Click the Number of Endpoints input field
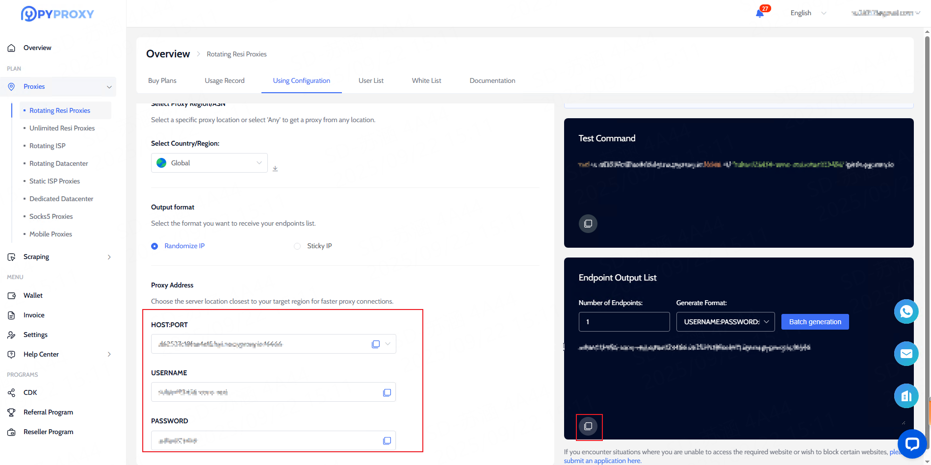The width and height of the screenshot is (931, 465). coord(624,322)
